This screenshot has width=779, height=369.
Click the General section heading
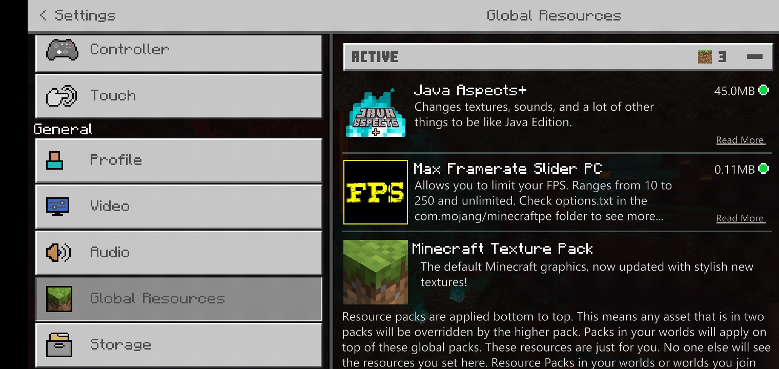point(63,129)
